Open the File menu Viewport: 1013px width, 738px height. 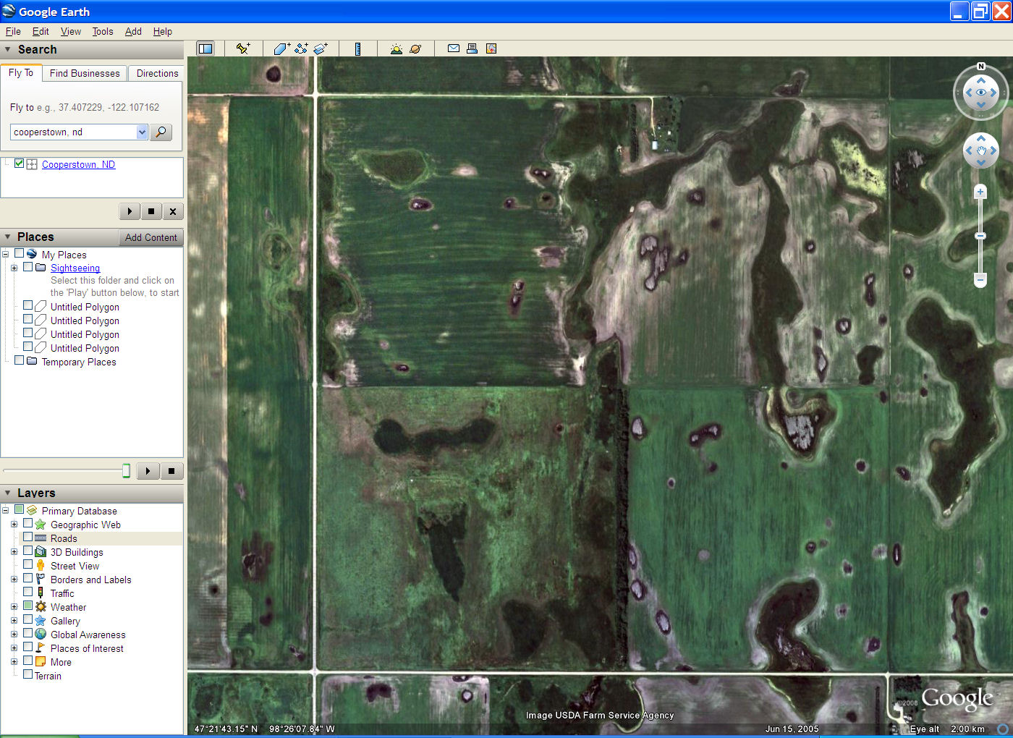point(13,31)
